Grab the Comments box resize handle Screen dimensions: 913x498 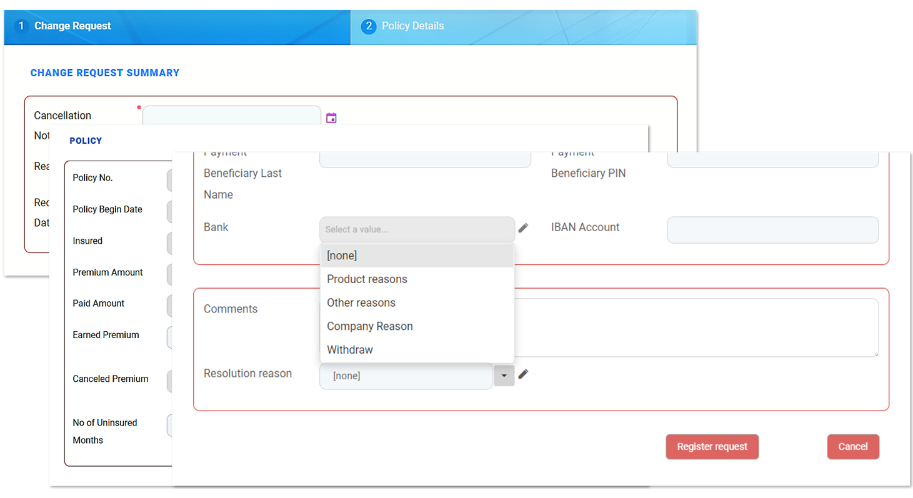point(876,354)
